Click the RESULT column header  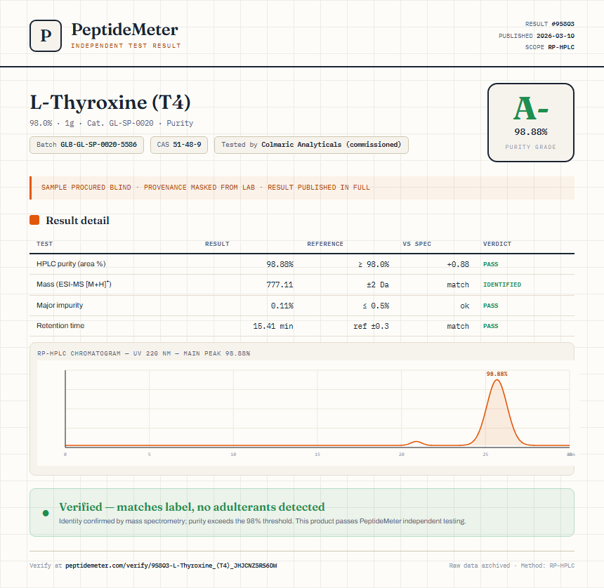(217, 244)
